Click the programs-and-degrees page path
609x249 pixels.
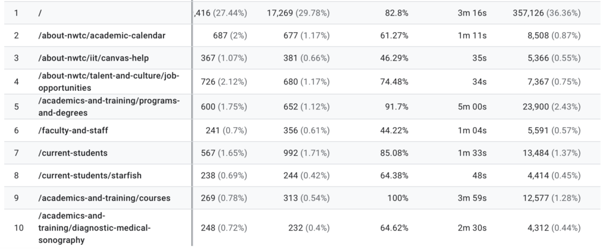108,106
